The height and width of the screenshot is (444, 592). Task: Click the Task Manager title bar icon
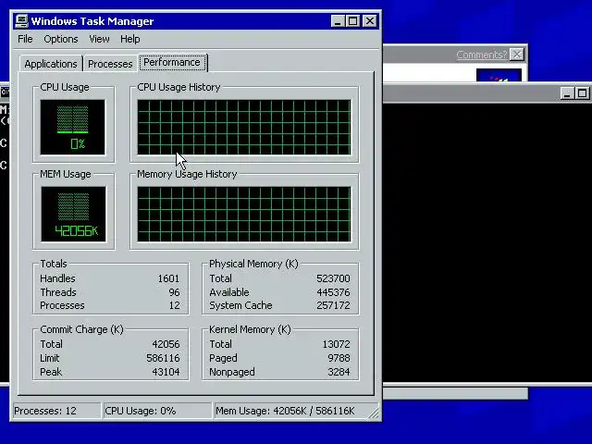click(x=21, y=21)
